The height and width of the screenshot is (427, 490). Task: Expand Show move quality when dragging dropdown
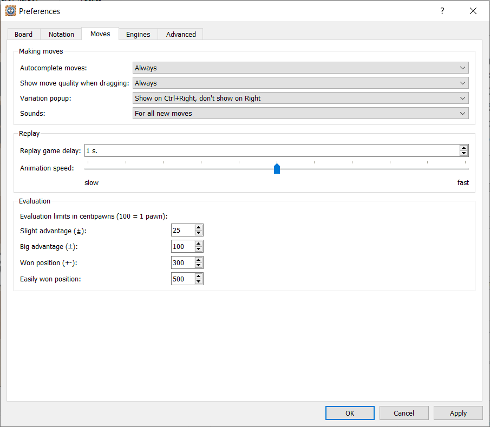300,83
